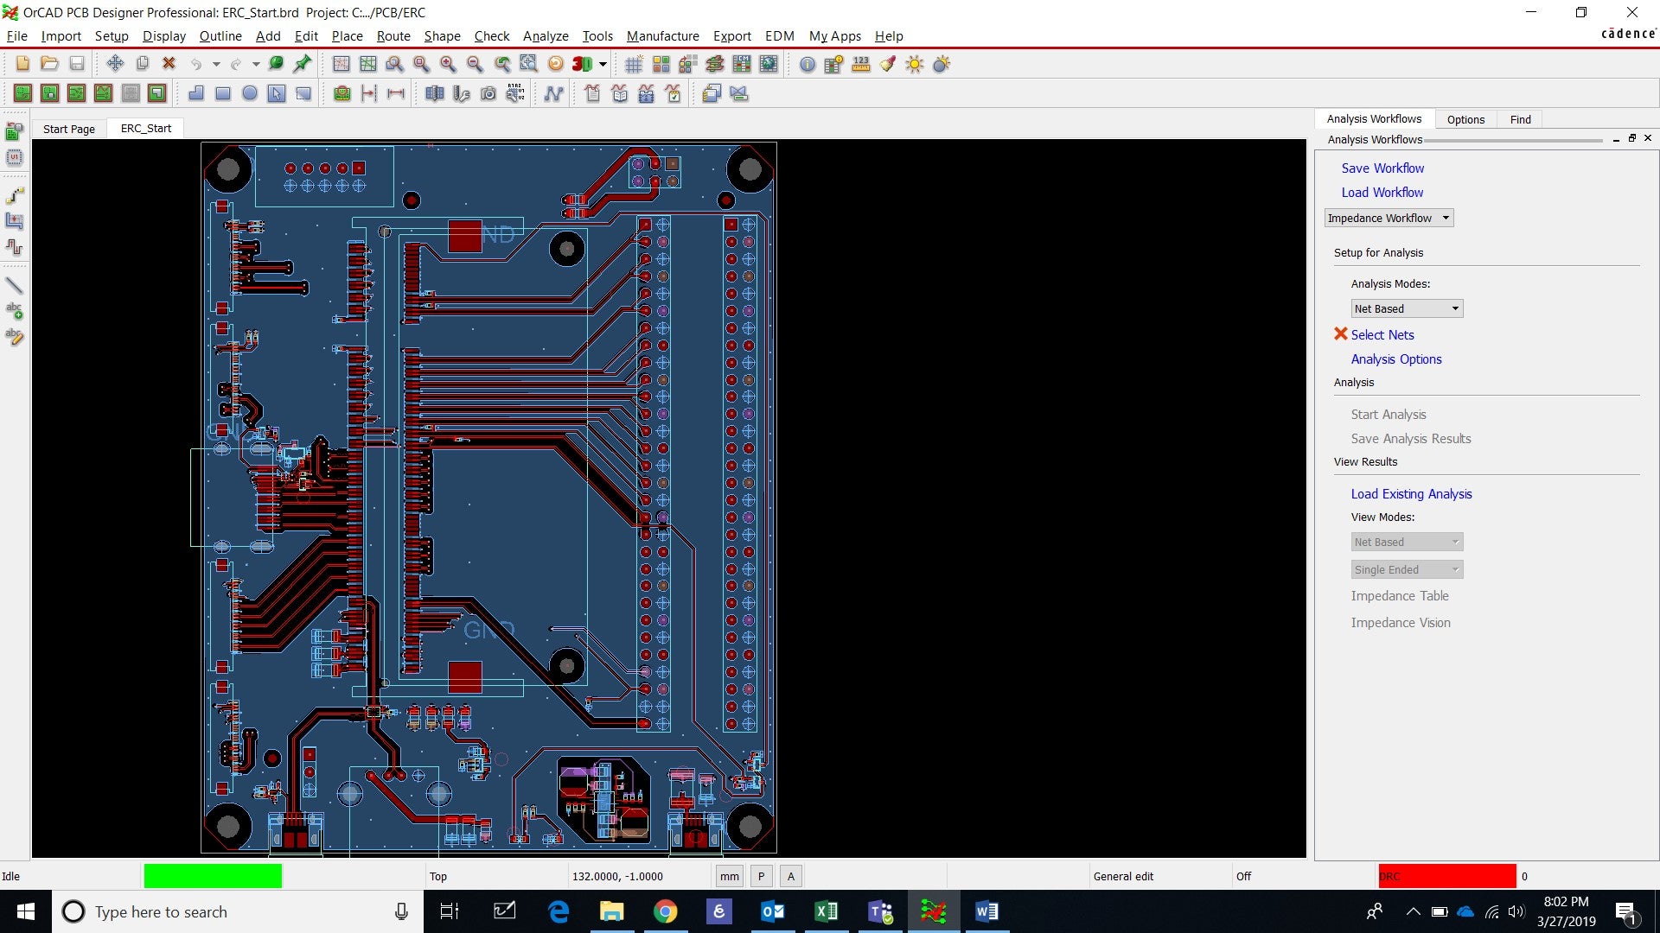Click the Single Ended view mode dropdown
This screenshot has height=933, width=1660.
(1403, 568)
